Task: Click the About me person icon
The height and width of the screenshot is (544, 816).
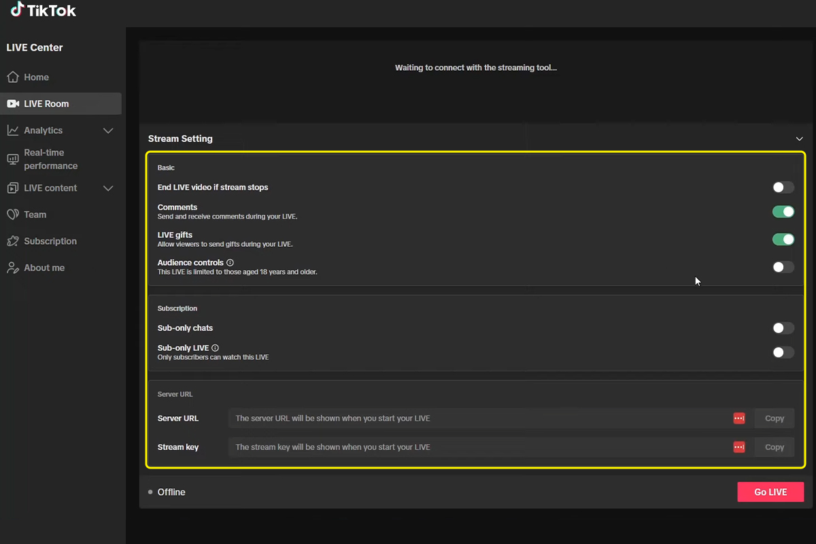Action: coord(13,268)
